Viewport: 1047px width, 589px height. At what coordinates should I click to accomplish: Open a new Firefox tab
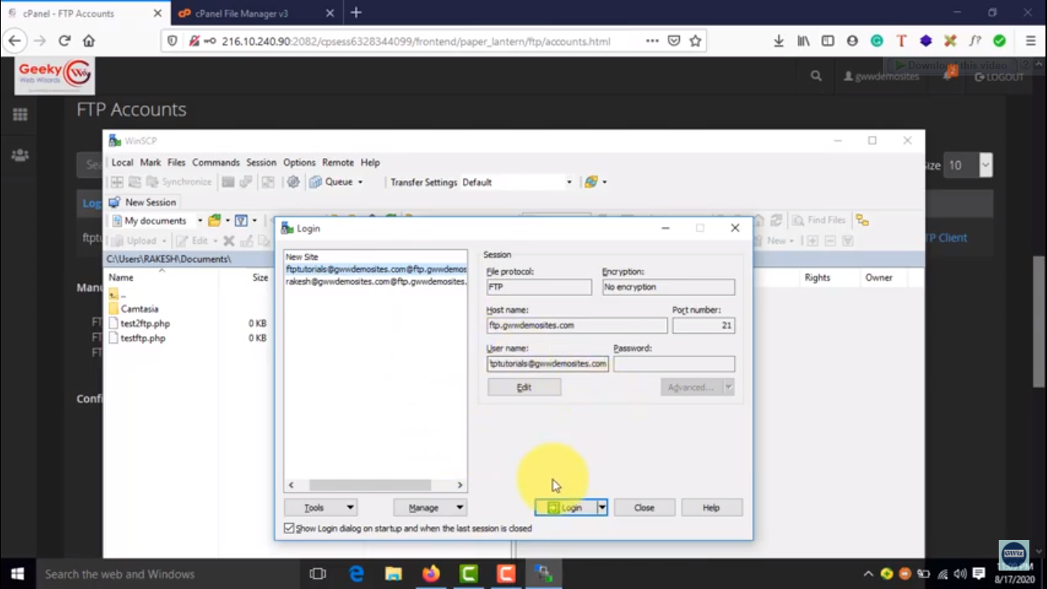[356, 13]
